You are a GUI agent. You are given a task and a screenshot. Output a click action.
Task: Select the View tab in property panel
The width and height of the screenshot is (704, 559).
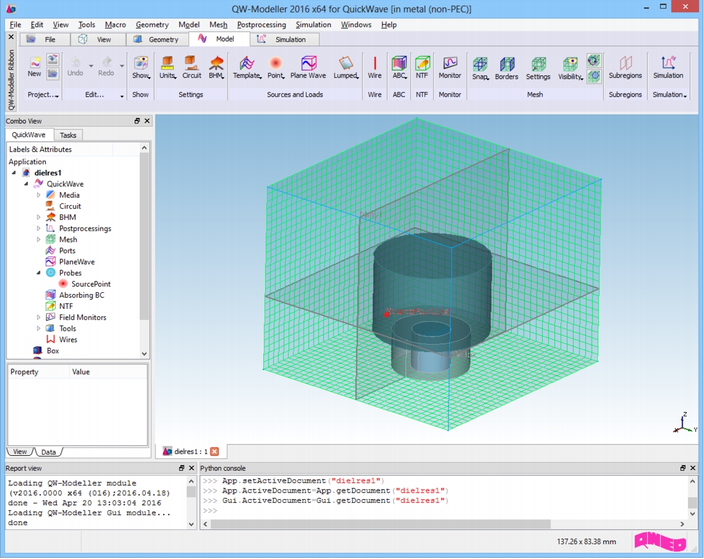point(20,452)
